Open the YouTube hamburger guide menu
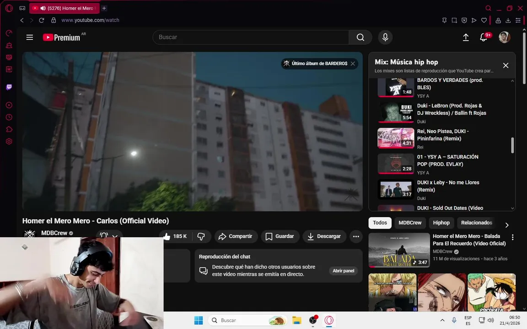 30,37
